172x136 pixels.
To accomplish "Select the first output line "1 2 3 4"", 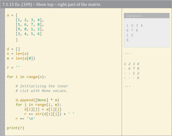I will pos(134,26).
